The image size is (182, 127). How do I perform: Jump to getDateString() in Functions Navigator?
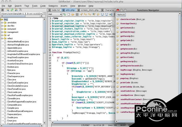coord(127,32)
